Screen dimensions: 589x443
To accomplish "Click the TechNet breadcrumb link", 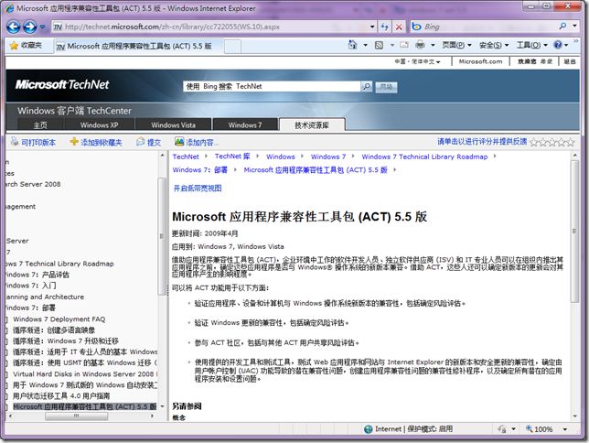I will pyautogui.click(x=186, y=157).
